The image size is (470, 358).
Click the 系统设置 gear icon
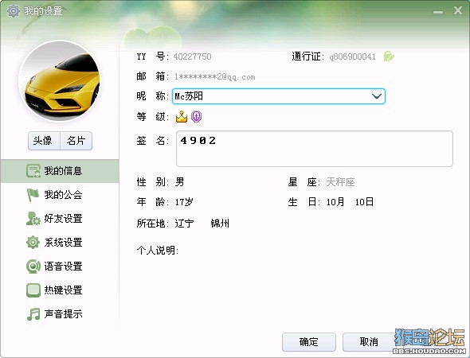[x=33, y=243]
